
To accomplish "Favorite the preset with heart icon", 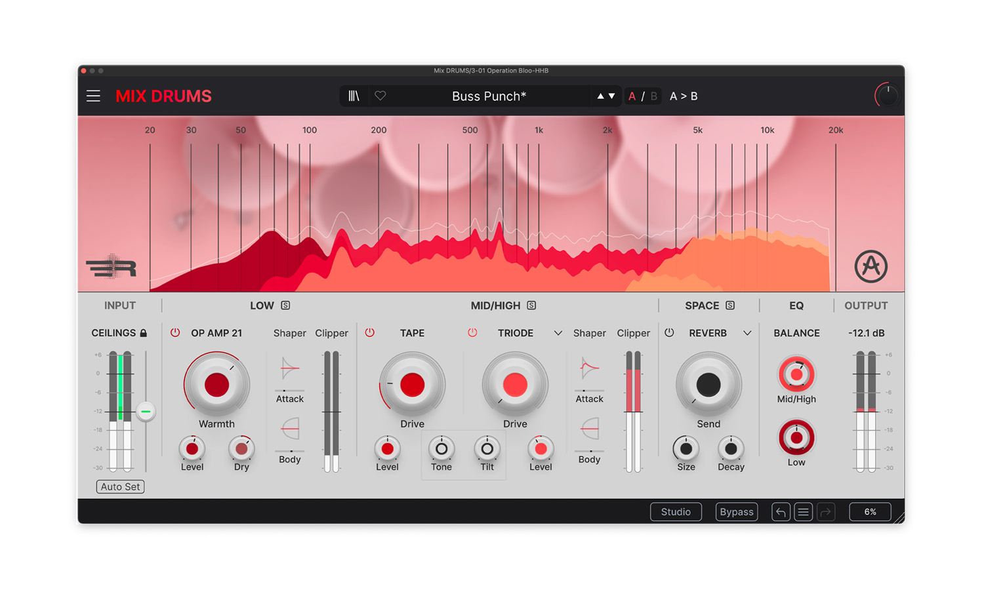I will click(380, 96).
